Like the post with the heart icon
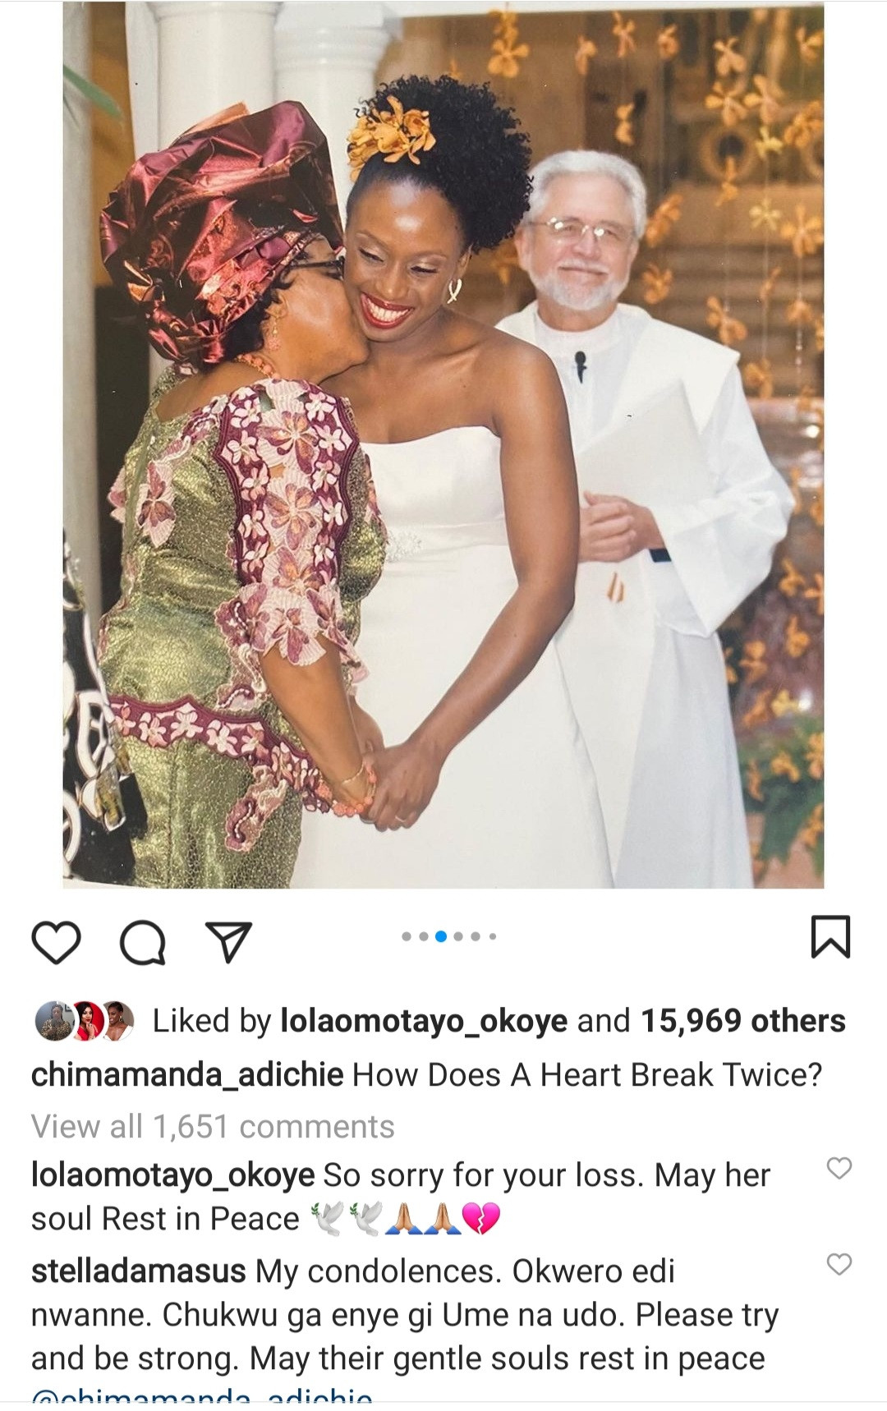Image resolution: width=887 pixels, height=1411 pixels. coord(56,941)
